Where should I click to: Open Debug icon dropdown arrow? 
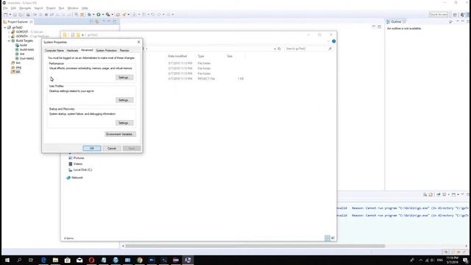pos(93,15)
